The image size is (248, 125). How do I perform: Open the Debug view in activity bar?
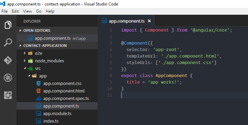(8, 78)
